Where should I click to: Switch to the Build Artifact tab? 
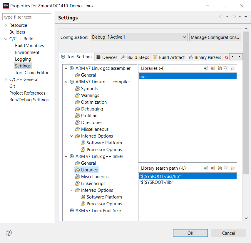(x=168, y=57)
